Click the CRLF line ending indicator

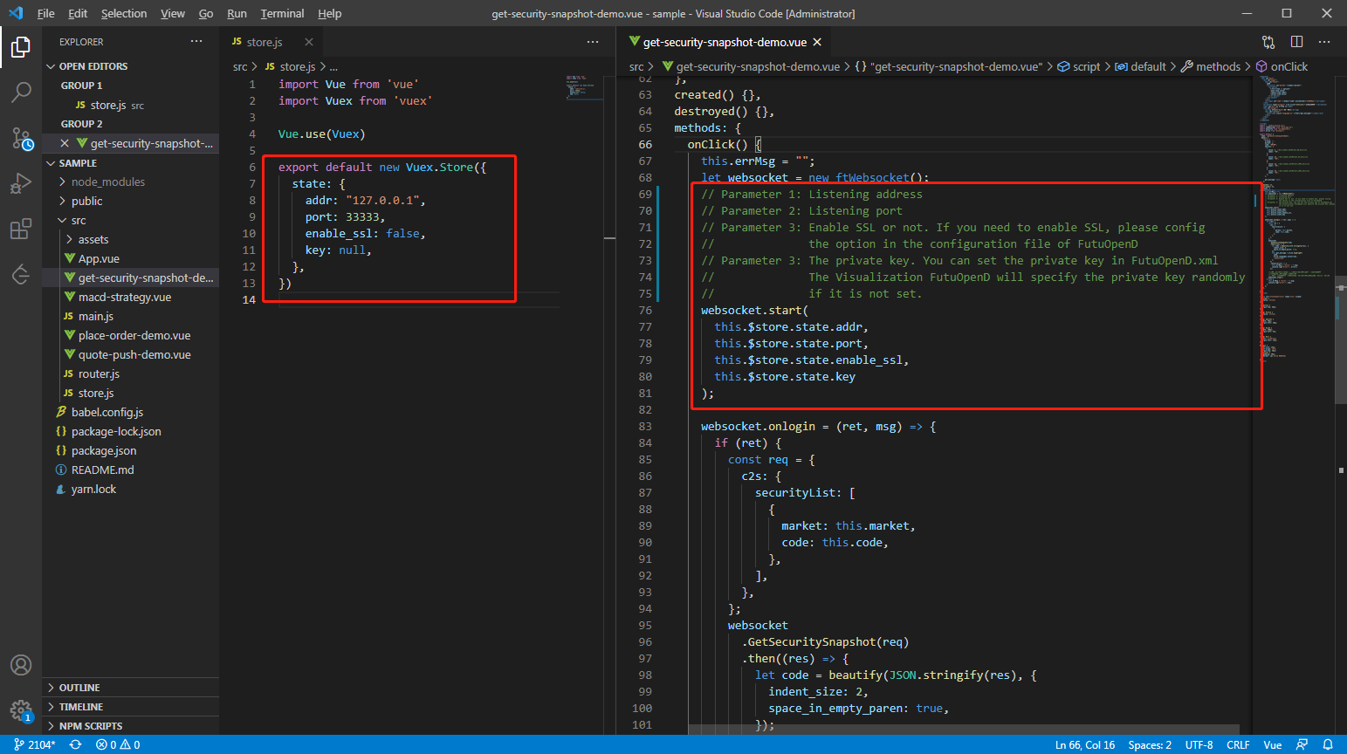tap(1238, 745)
